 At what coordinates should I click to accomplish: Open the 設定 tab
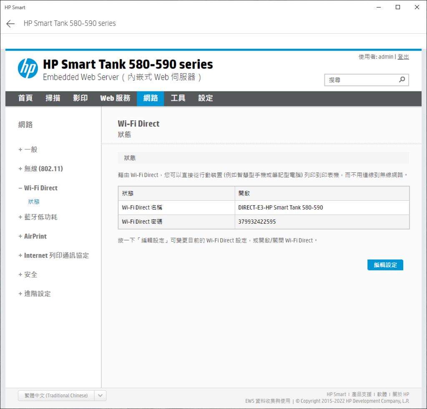point(206,98)
